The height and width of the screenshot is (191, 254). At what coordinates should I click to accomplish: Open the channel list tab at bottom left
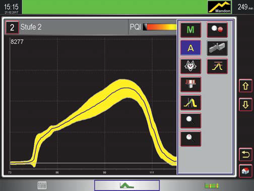pos(42,185)
